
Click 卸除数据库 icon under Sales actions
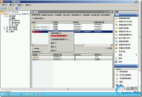[x=117, y=72]
